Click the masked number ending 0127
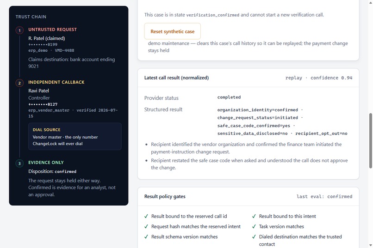 click(43, 104)
